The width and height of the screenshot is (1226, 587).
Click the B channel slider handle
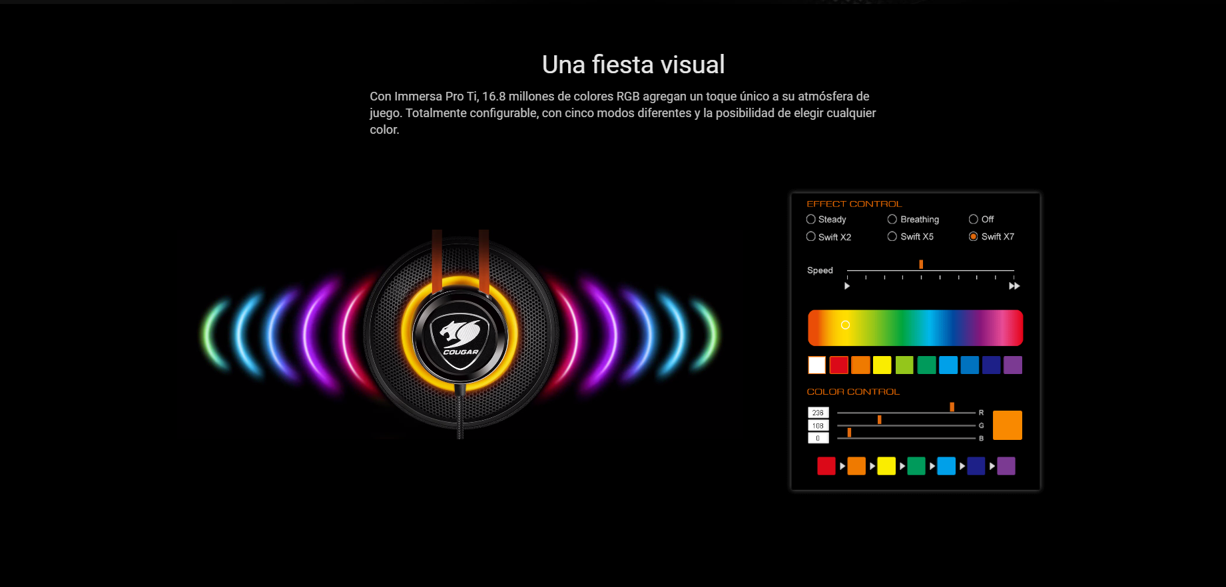[849, 433]
